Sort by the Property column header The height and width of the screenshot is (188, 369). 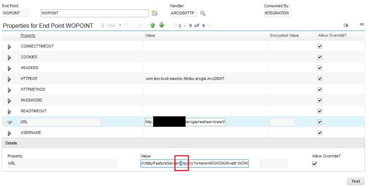tap(28, 35)
